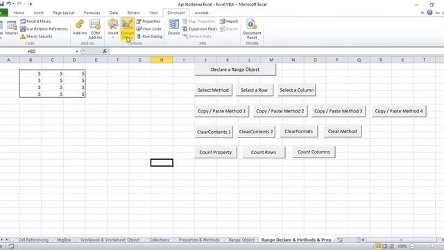The image size is (444, 250).
Task: Switch to the Formulas tab
Action: pyautogui.click(x=92, y=12)
